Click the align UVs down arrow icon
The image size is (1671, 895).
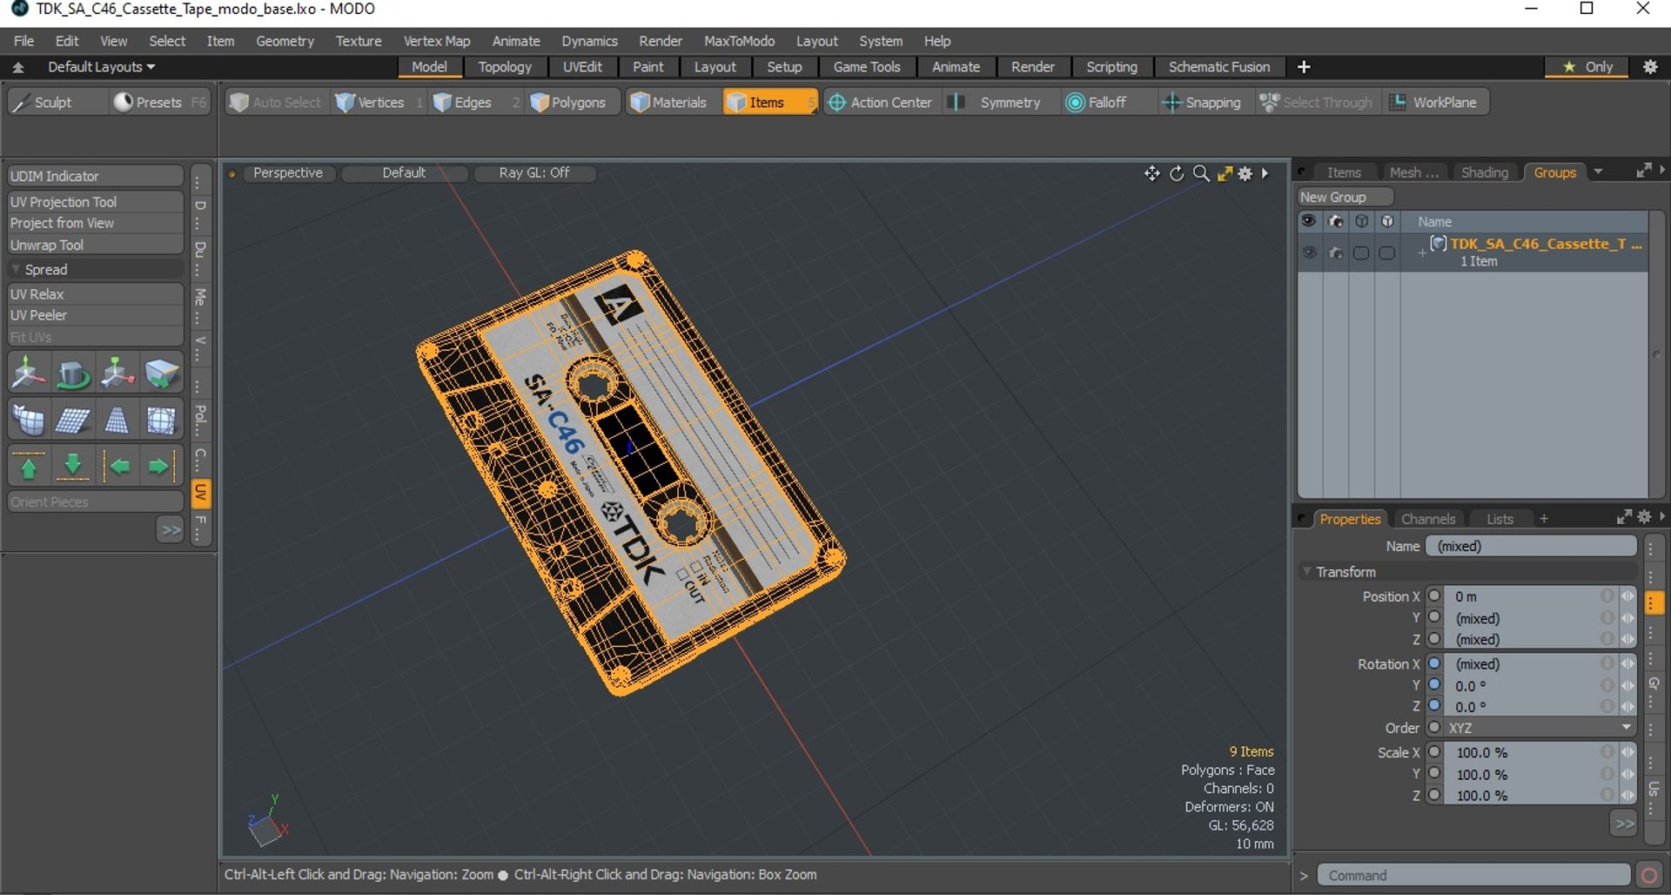(72, 467)
